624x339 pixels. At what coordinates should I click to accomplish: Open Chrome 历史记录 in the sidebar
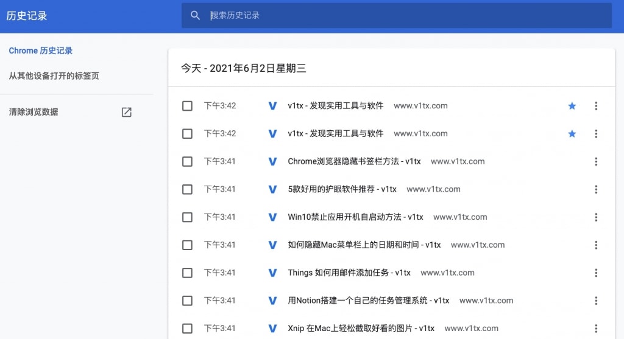(x=41, y=51)
